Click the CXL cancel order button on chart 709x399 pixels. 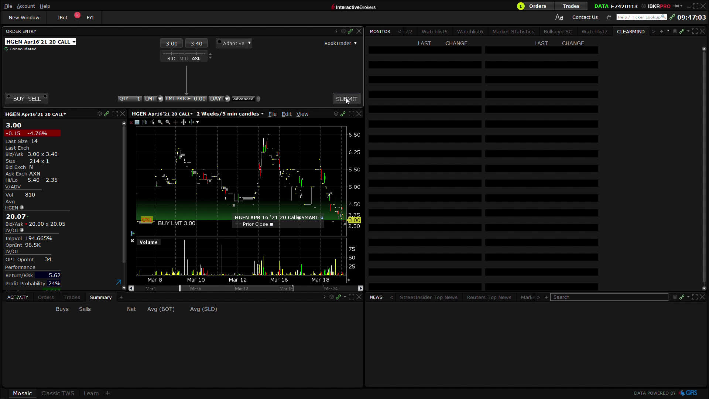coord(147,220)
